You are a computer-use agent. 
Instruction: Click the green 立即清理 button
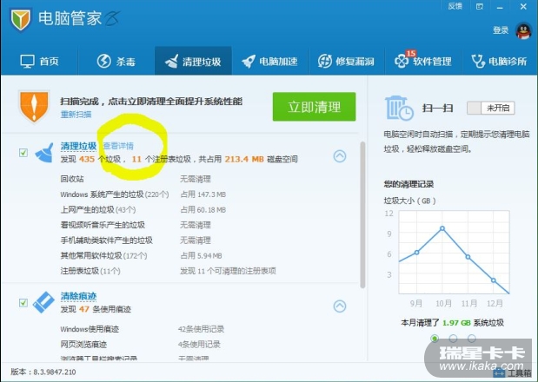[x=314, y=107]
